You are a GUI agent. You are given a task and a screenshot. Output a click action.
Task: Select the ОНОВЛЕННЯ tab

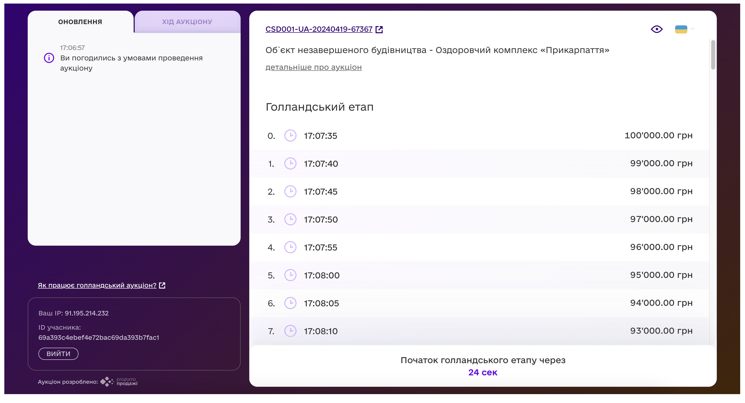(80, 22)
